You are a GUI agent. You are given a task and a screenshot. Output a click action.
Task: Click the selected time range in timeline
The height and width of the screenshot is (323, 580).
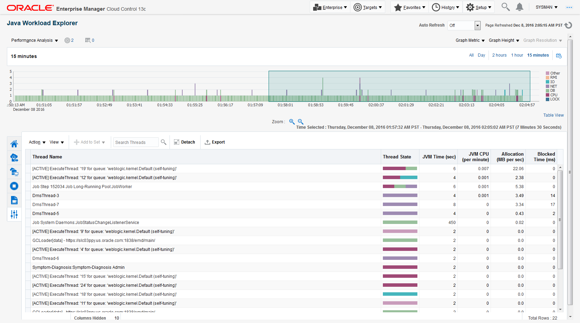[x=399, y=86]
